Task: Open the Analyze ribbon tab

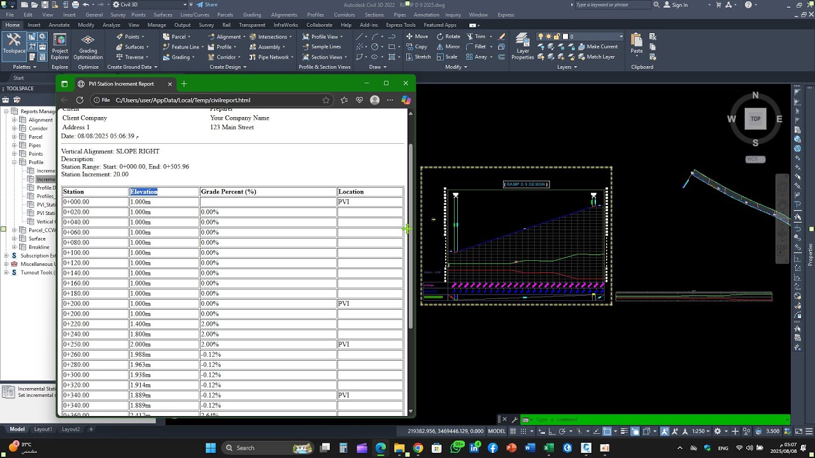Action: [x=111, y=25]
